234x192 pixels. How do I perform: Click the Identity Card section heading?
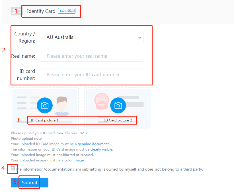click(41, 11)
